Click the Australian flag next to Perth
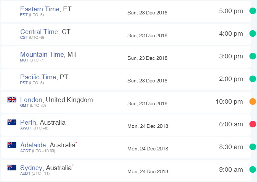 point(12,122)
